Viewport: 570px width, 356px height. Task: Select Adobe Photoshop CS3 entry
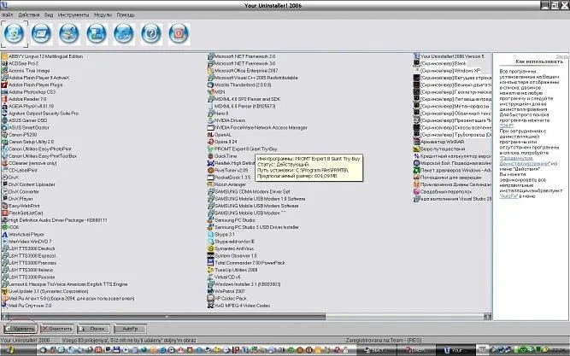click(x=28, y=92)
